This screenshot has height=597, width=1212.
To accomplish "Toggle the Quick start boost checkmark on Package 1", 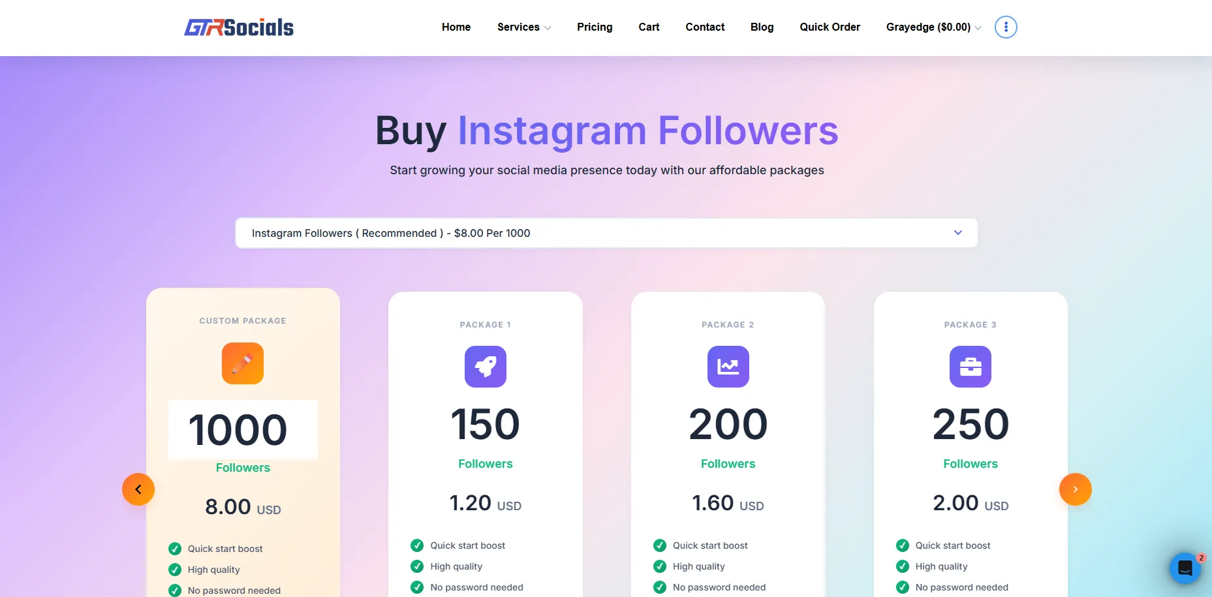I will point(417,545).
